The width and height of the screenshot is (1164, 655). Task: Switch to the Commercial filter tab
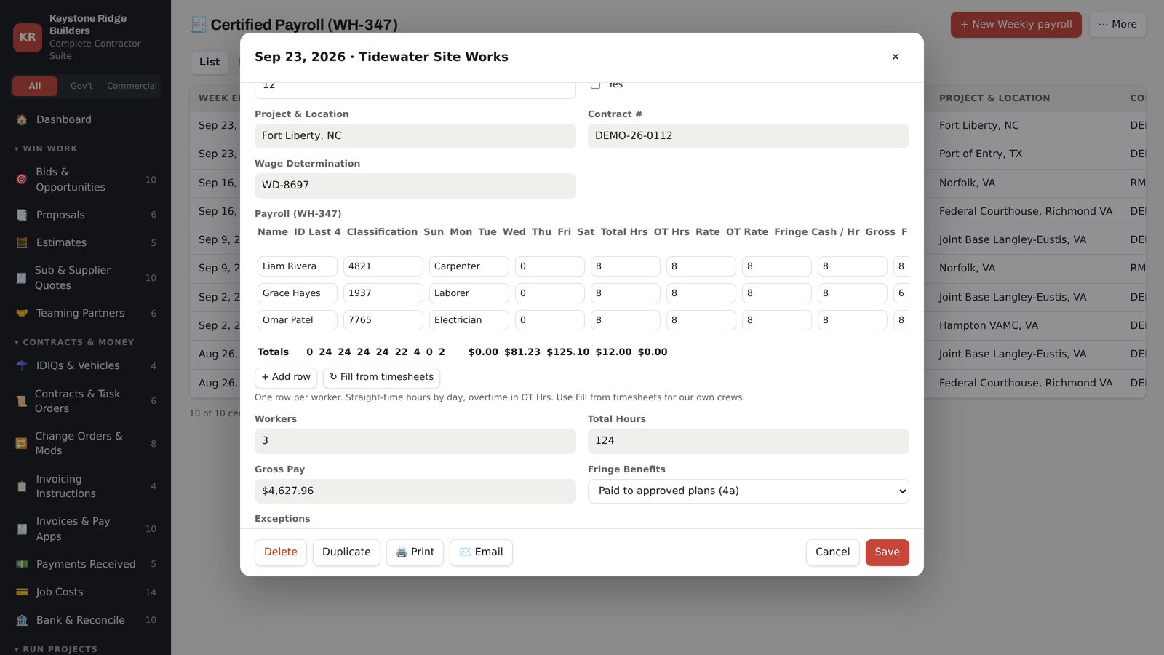coord(132,86)
